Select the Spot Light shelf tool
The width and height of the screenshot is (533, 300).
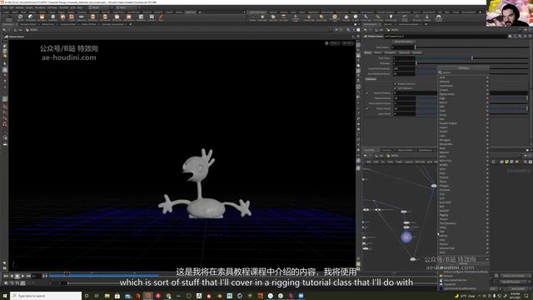[x=273, y=17]
